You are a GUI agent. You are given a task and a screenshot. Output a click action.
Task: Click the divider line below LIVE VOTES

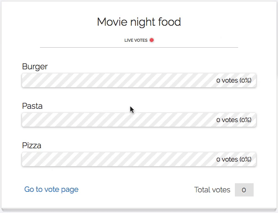(x=139, y=48)
